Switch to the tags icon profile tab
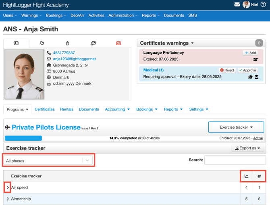Viewport: 270px width, 205px height. coord(42,43)
